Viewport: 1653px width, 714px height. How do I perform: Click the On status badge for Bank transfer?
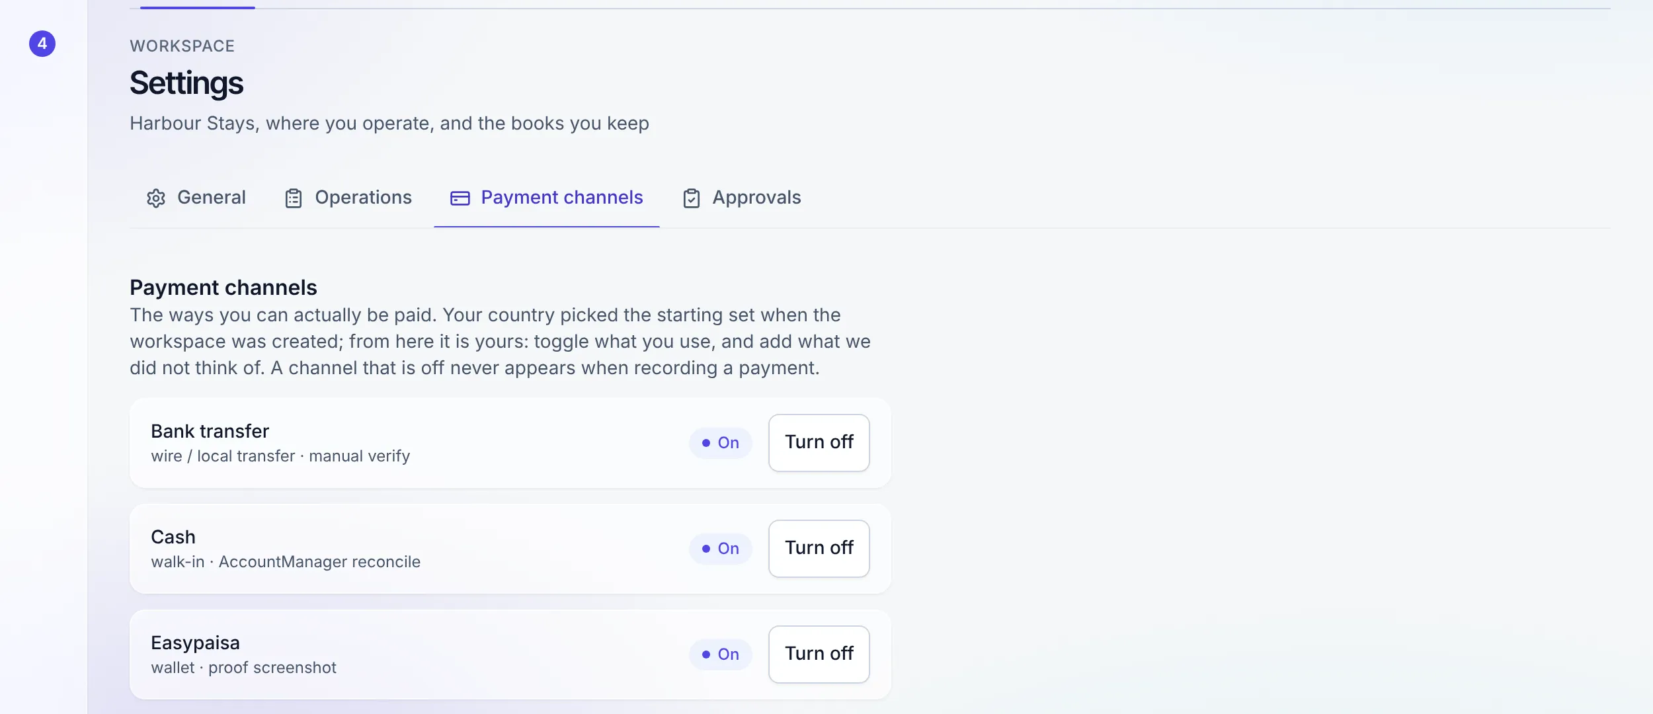click(720, 443)
